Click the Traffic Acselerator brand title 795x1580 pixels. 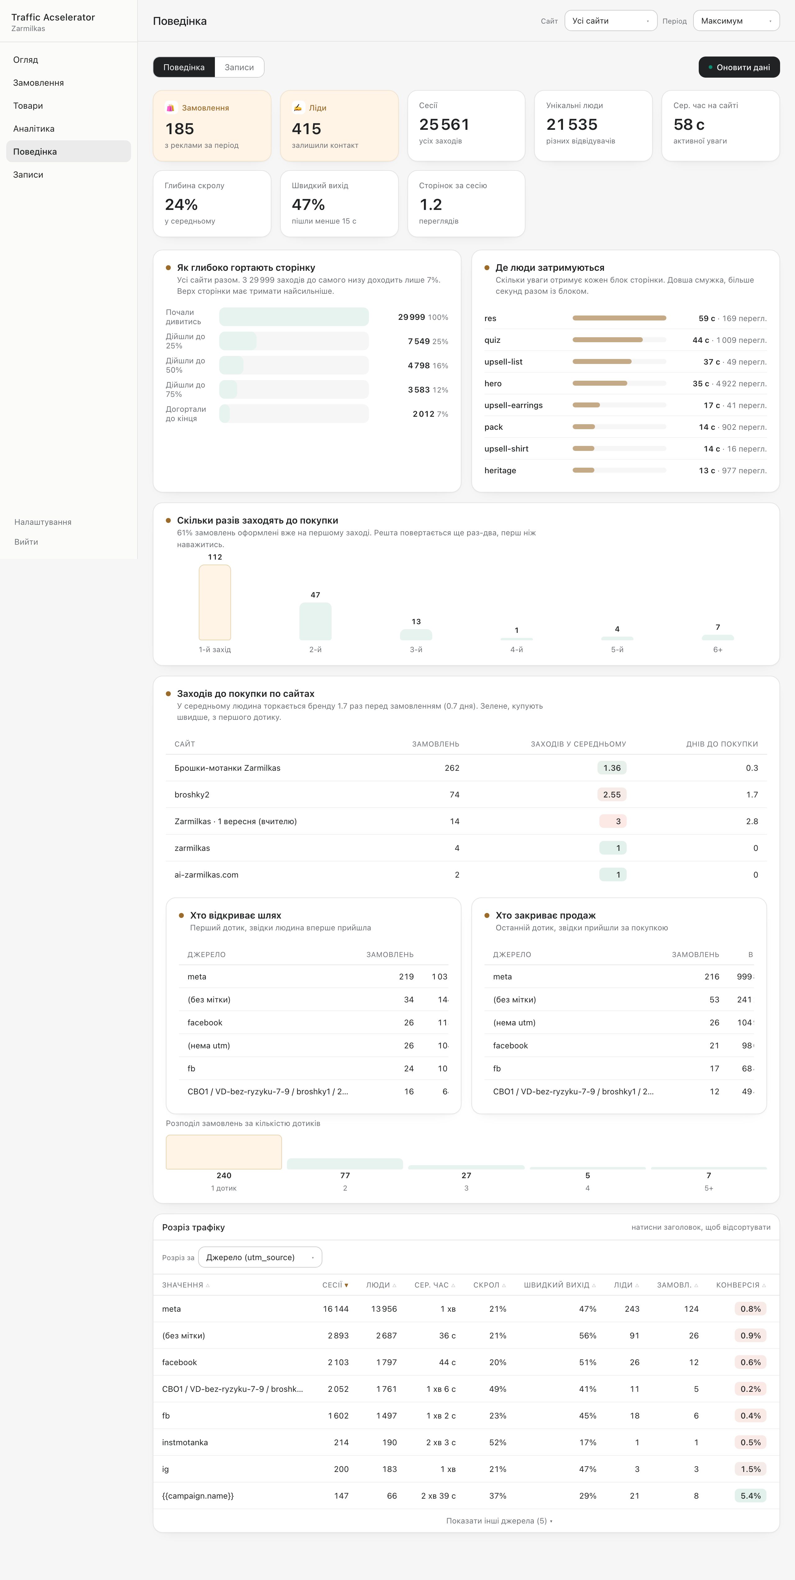click(53, 17)
